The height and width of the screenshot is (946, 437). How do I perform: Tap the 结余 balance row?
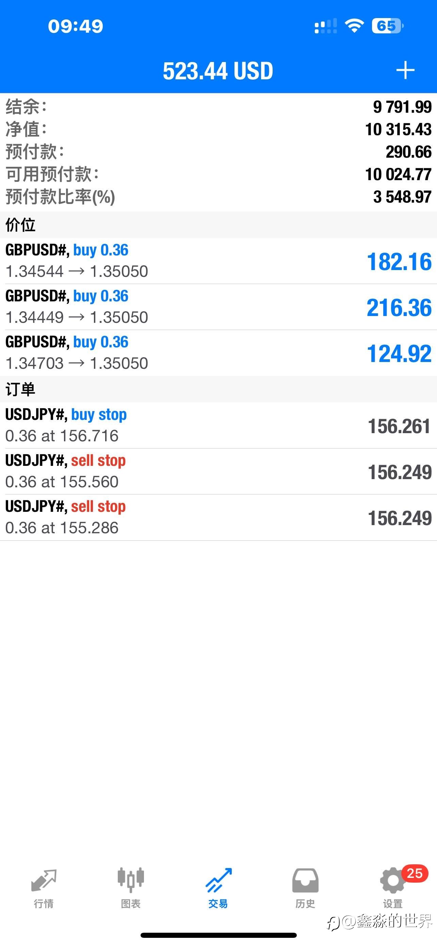[x=218, y=107]
